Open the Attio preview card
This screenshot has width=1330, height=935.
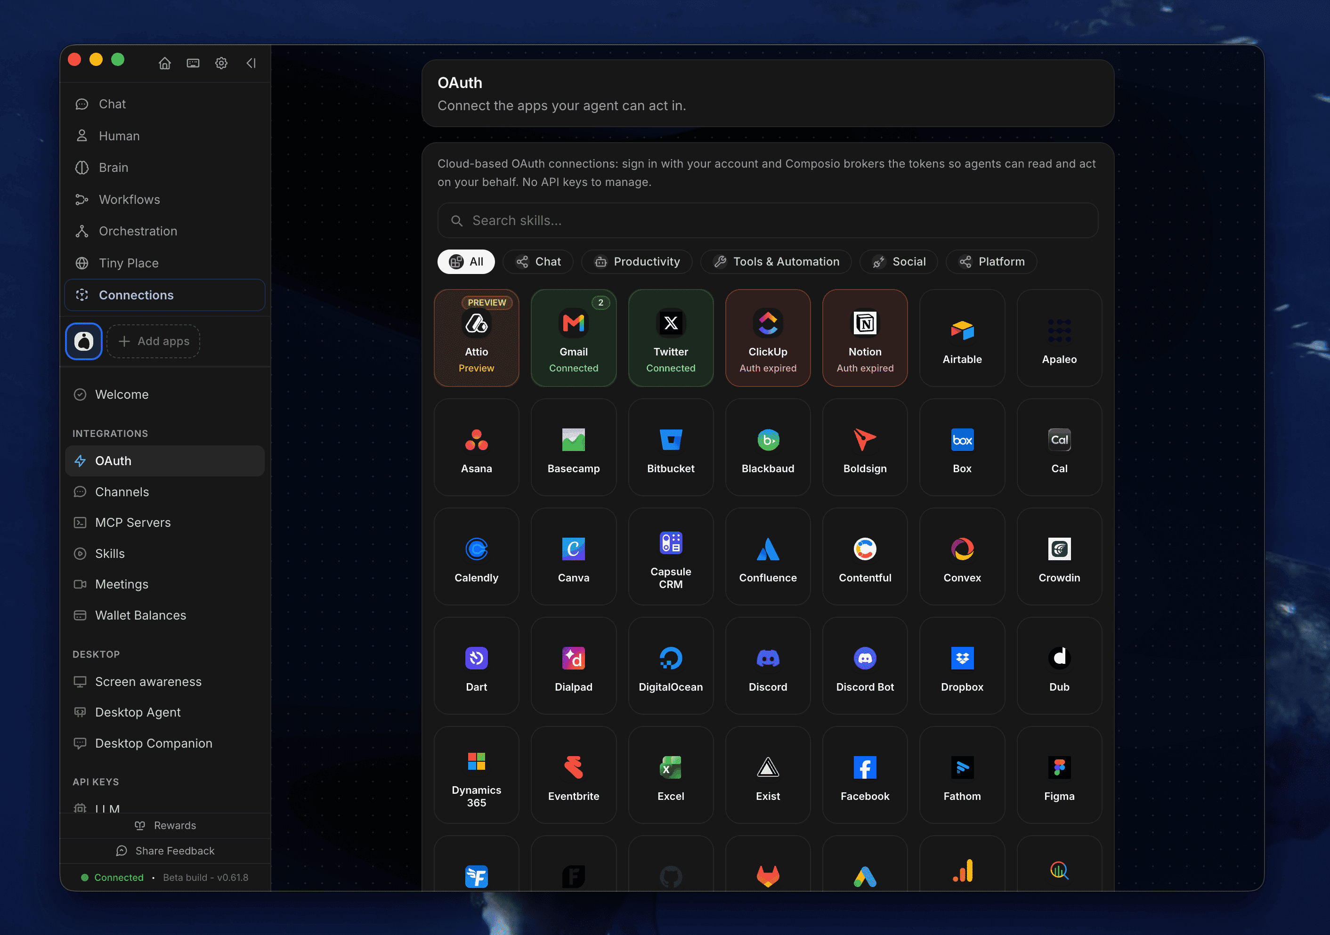click(x=476, y=338)
